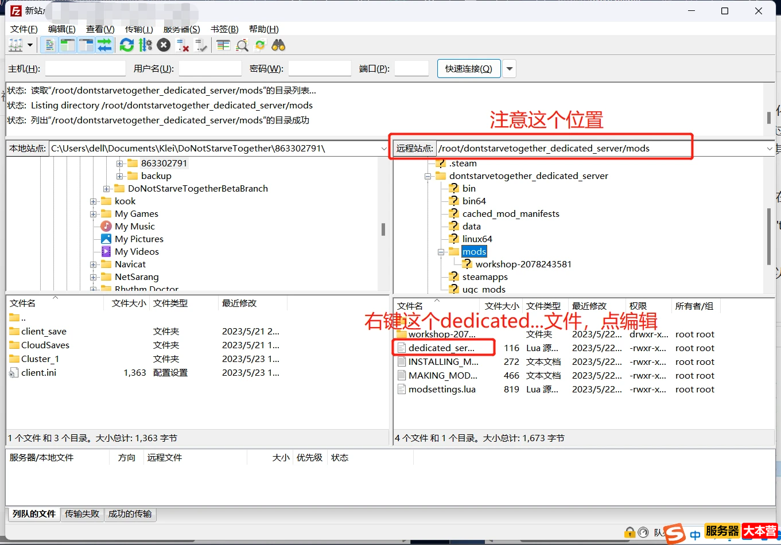Focus the 密码(W) password field
This screenshot has height=545, width=781.
coord(320,68)
